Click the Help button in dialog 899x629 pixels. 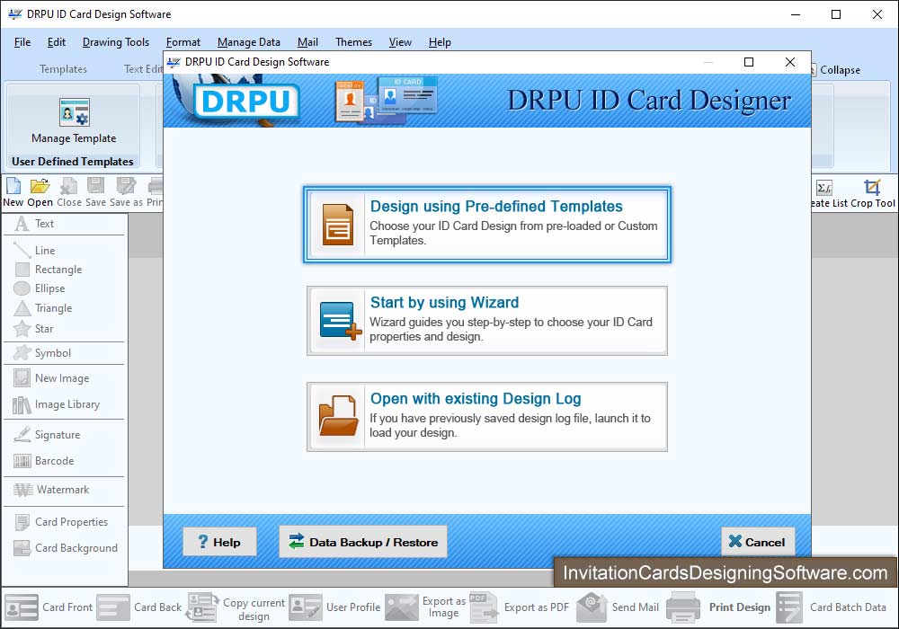pos(219,542)
